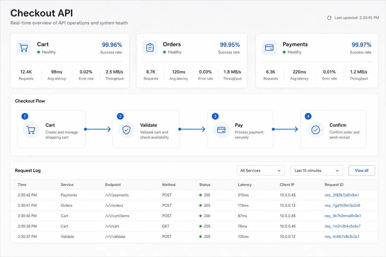
Task: Open request req_4n6b7v8c9x0z1
Action: click(x=342, y=237)
